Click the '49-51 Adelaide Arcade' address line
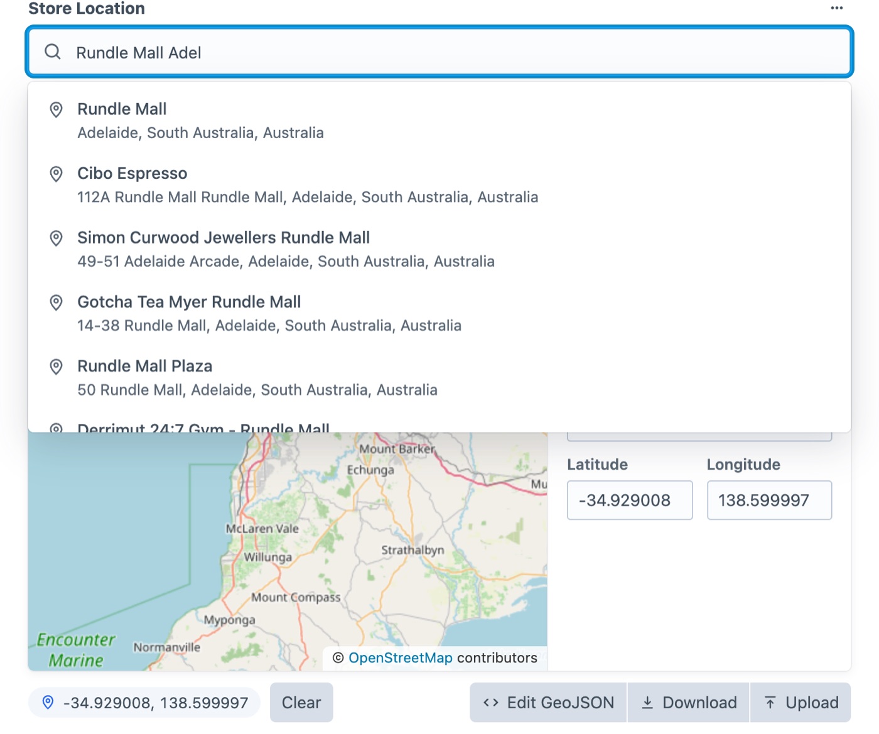The image size is (879, 734). pos(286,261)
